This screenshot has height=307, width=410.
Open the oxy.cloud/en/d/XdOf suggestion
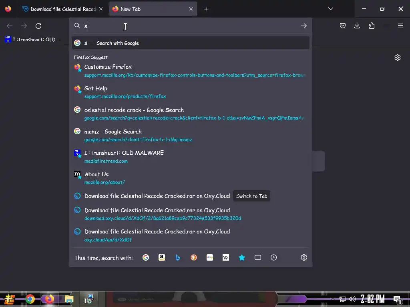point(190,235)
